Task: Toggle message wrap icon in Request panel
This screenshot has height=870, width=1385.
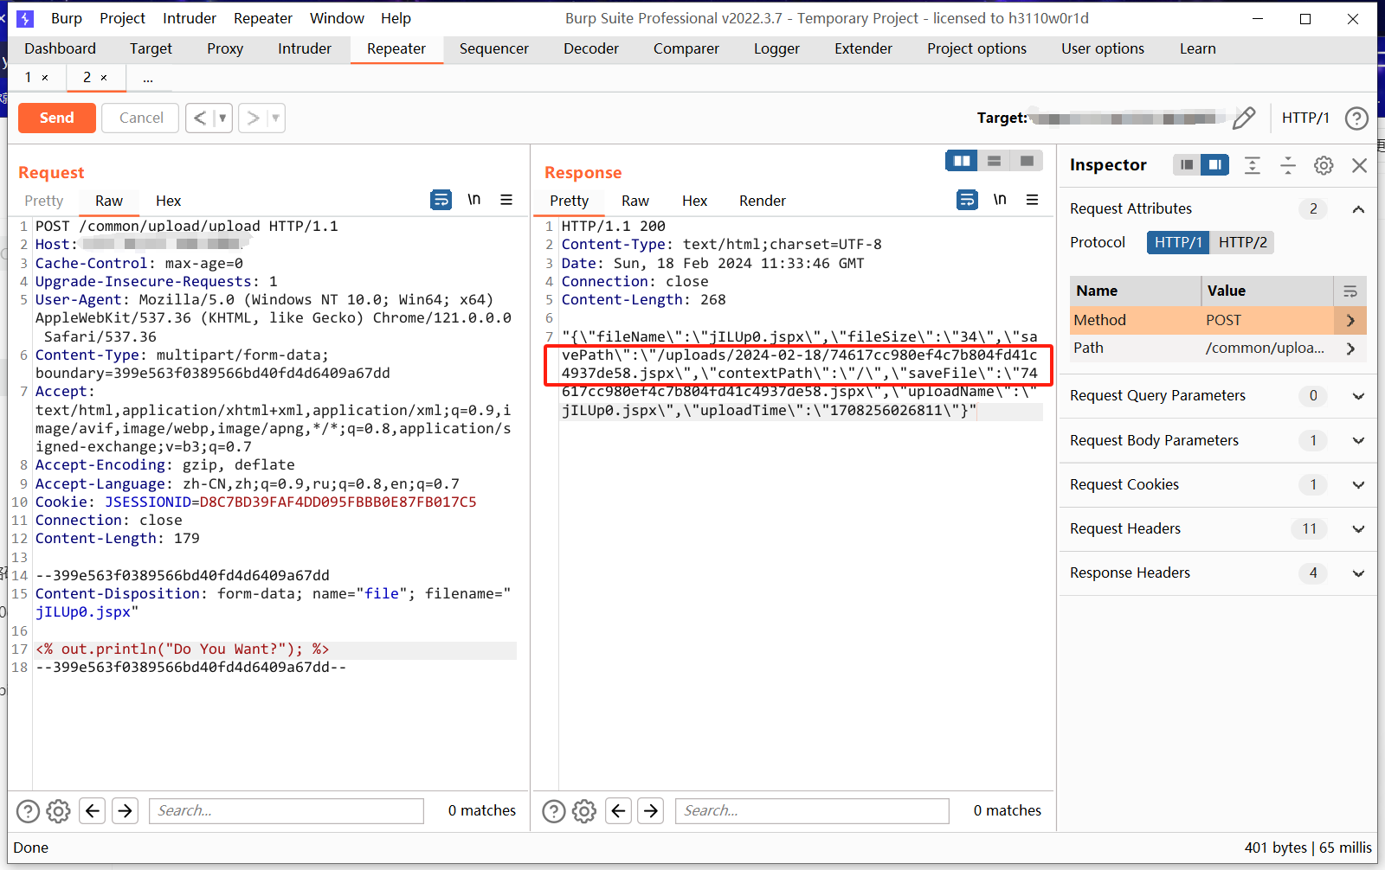Action: 441,200
